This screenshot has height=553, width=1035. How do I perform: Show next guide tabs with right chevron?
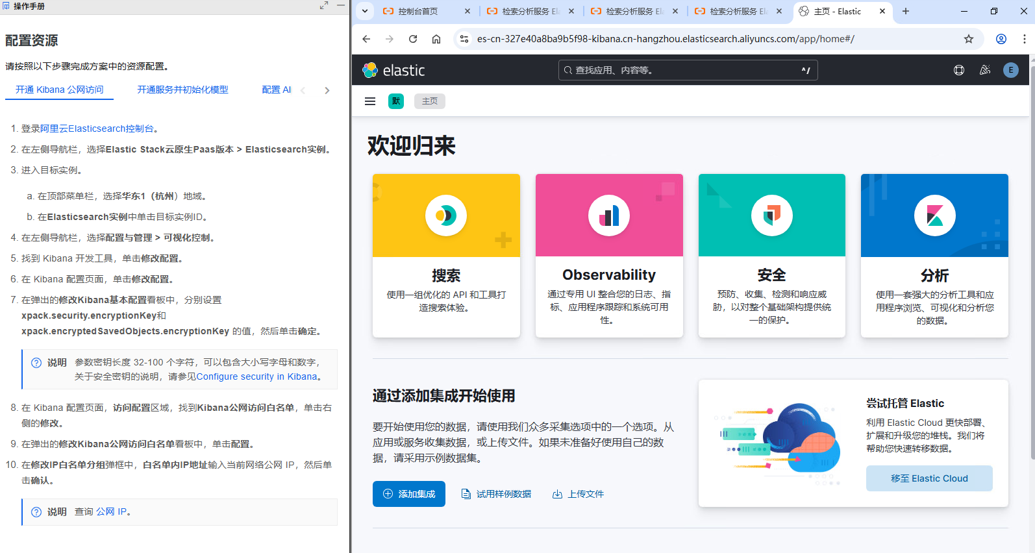(327, 90)
